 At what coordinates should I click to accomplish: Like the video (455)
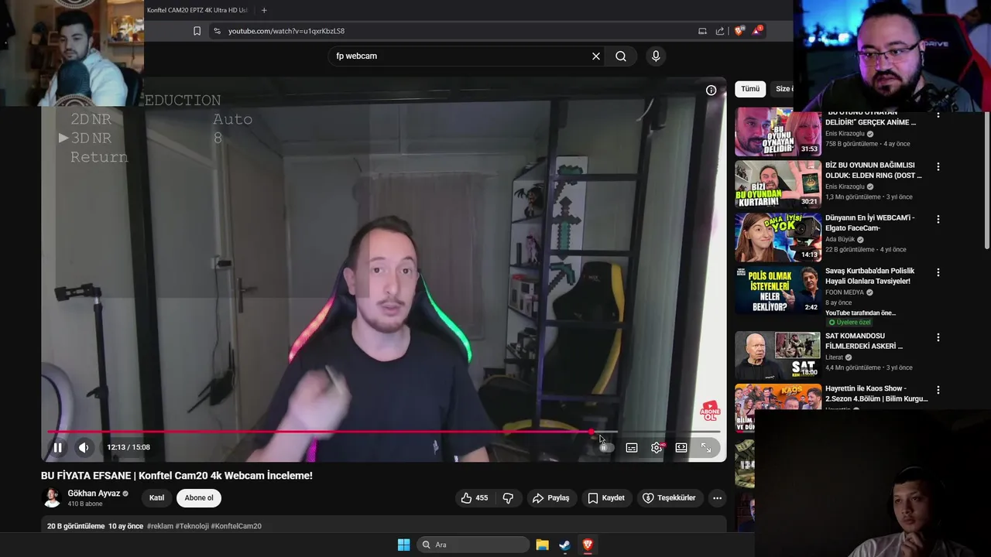click(x=475, y=498)
